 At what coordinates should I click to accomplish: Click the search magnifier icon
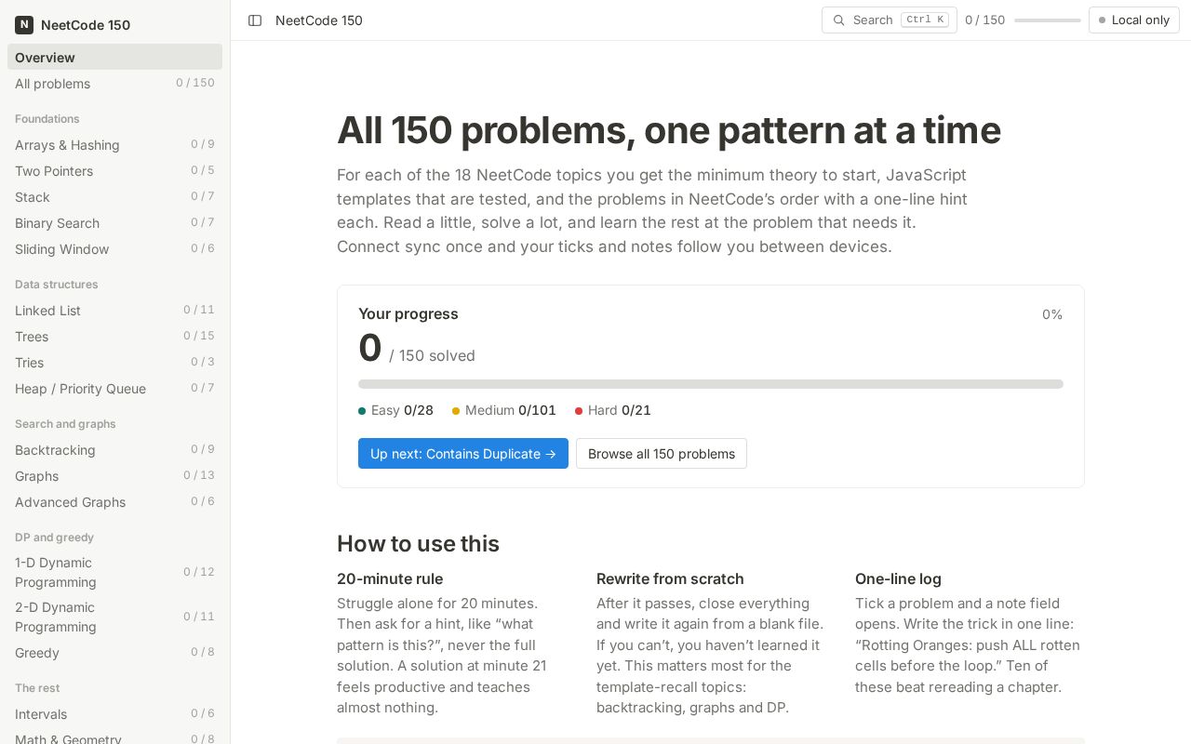pyautogui.click(x=839, y=20)
